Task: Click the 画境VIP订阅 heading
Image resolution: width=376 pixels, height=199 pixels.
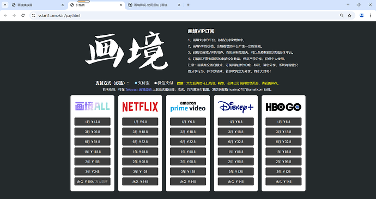Action: 201,31
